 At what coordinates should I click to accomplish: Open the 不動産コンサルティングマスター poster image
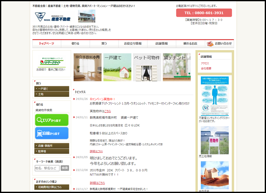(214, 96)
